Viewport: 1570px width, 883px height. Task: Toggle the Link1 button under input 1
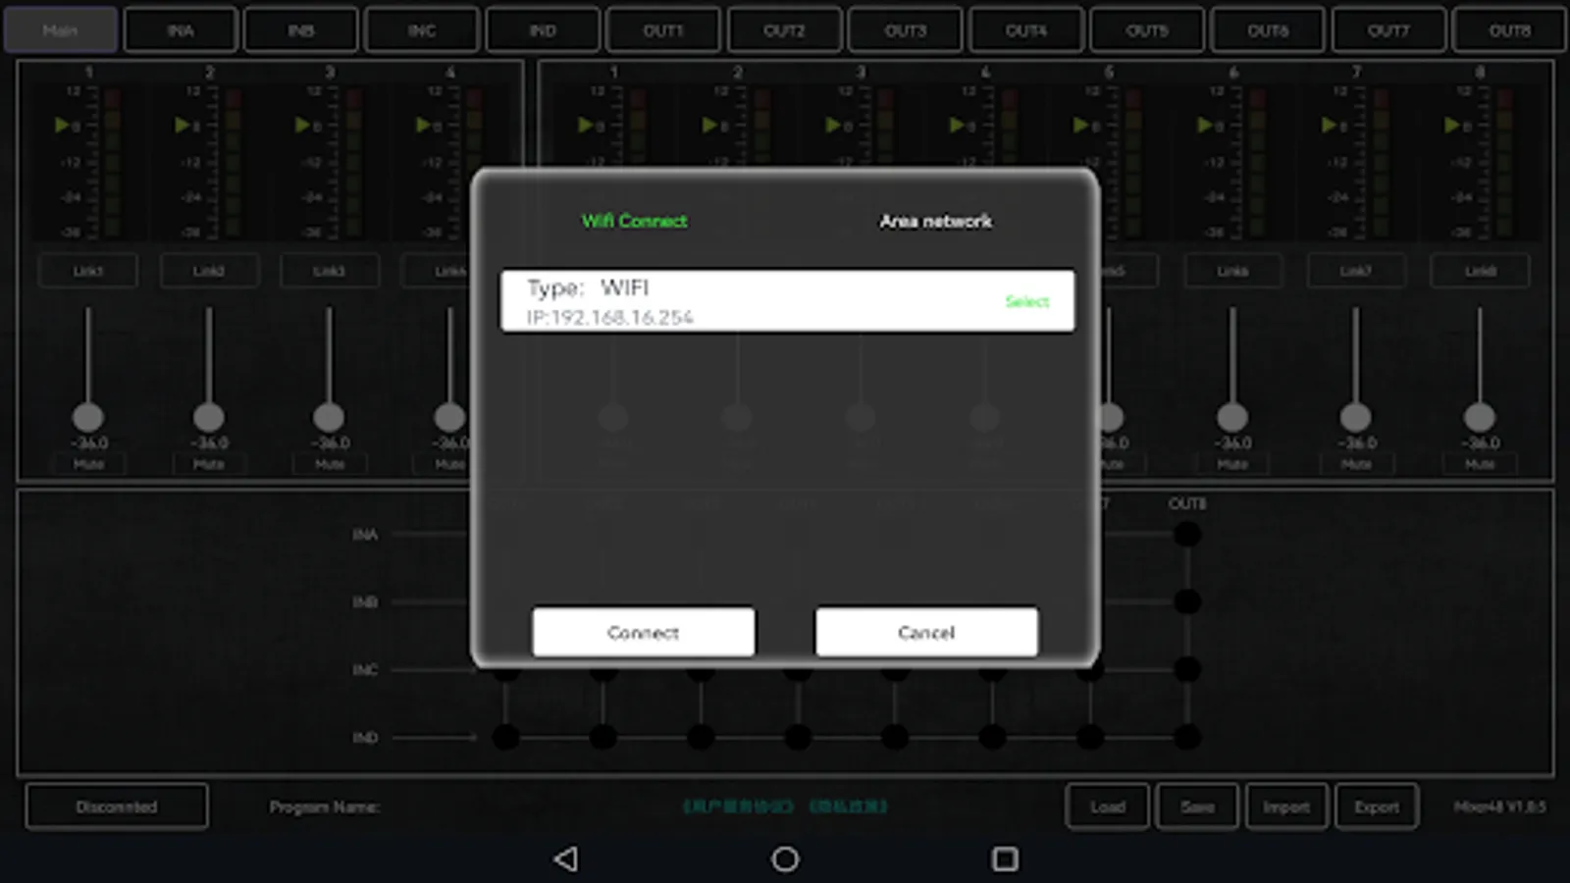tap(88, 271)
